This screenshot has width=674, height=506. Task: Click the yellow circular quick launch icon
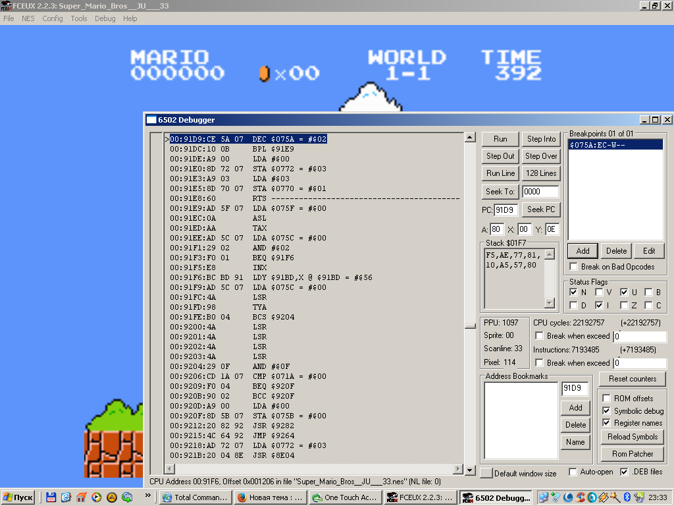[x=112, y=497]
